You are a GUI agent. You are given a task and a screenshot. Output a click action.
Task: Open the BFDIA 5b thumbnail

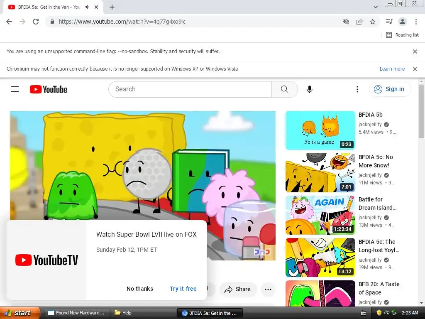pos(320,130)
